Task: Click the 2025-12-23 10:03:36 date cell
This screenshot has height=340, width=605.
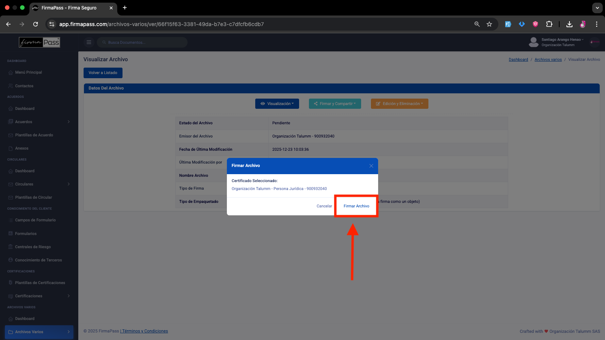Action: (x=388, y=149)
